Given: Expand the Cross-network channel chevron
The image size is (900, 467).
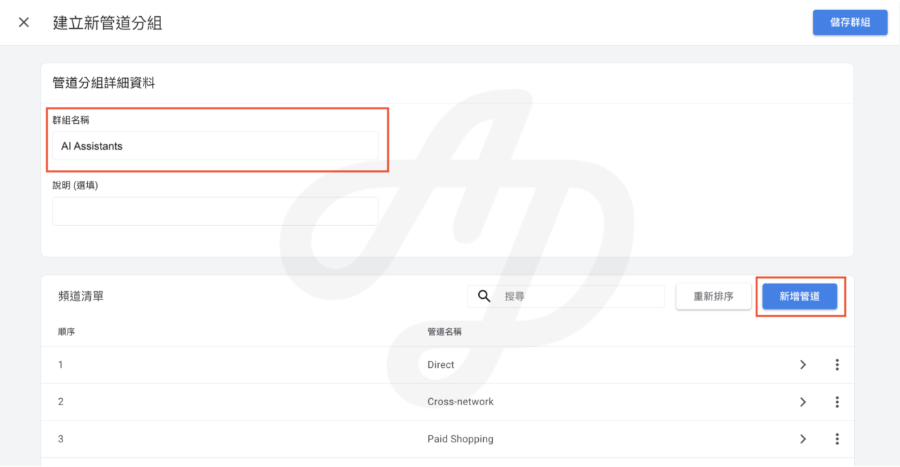Looking at the screenshot, I should pos(803,402).
